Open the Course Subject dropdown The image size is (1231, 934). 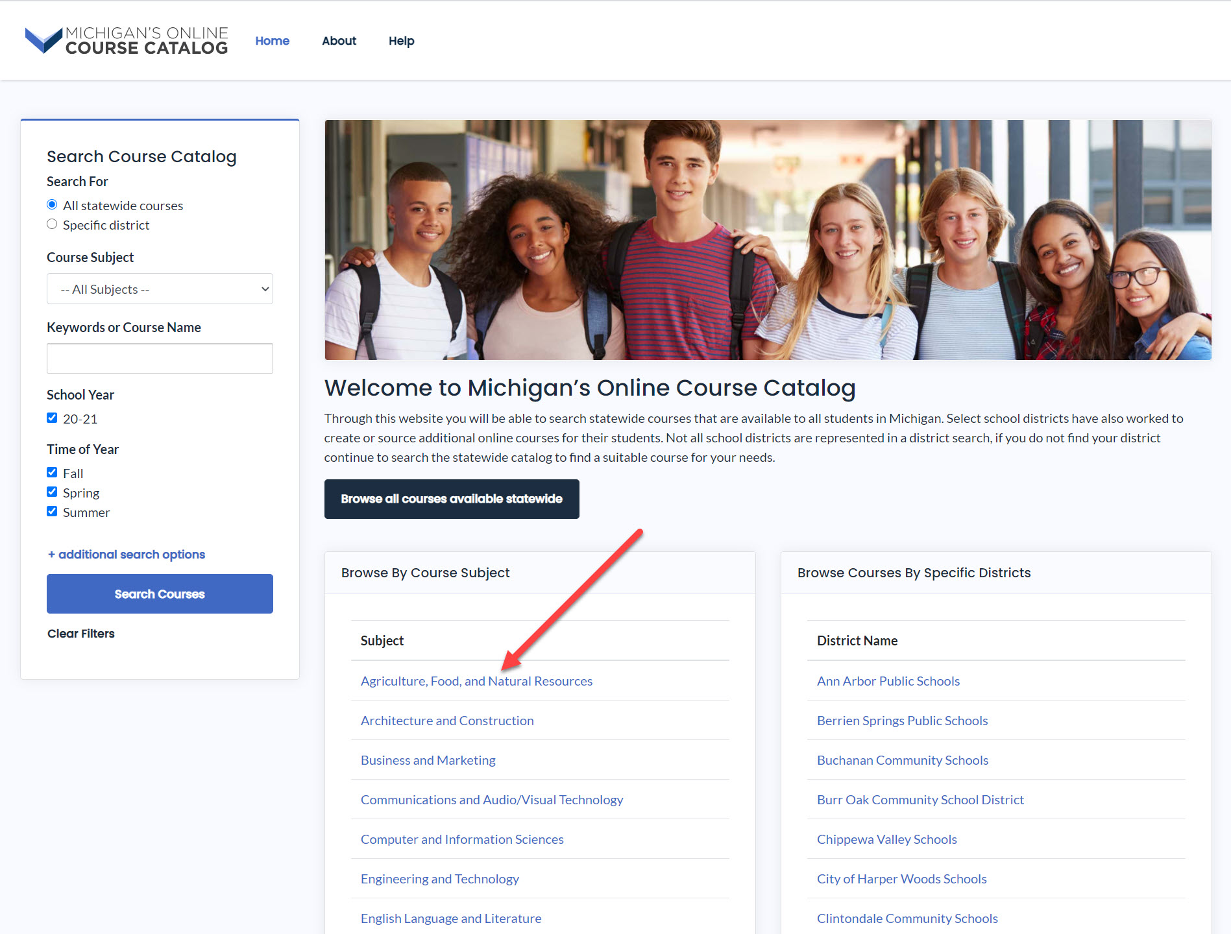pyautogui.click(x=160, y=289)
